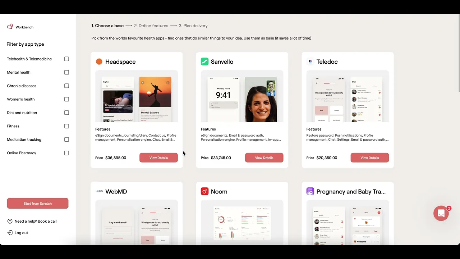Click the Workbench logo icon
The width and height of the screenshot is (460, 259).
tap(10, 27)
